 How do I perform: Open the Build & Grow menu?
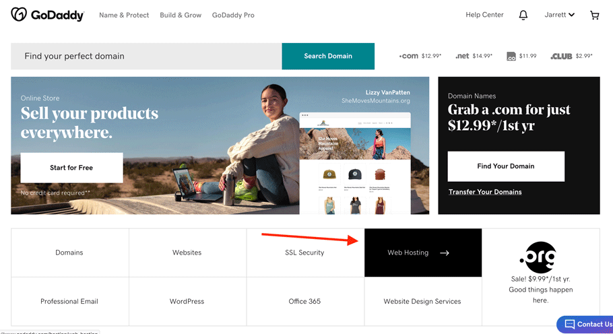(x=181, y=15)
